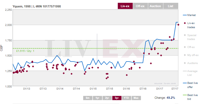The image size is (201, 104).
Task: Select the 5yr range button
Action: pyautogui.click(x=117, y=98)
